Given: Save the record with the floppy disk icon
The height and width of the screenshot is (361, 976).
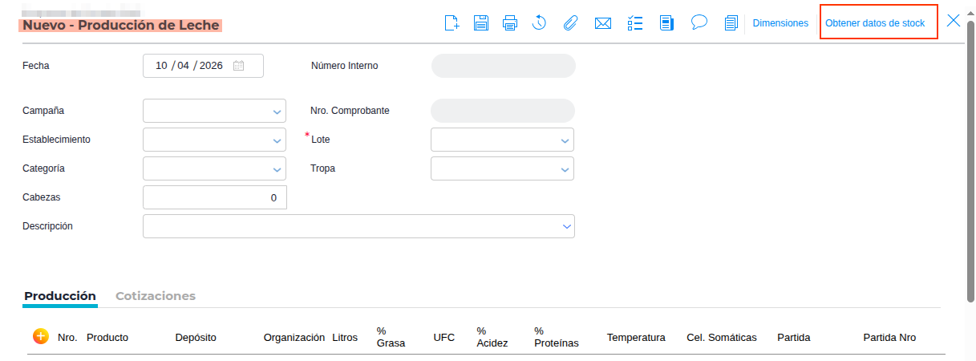Looking at the screenshot, I should pos(481,23).
